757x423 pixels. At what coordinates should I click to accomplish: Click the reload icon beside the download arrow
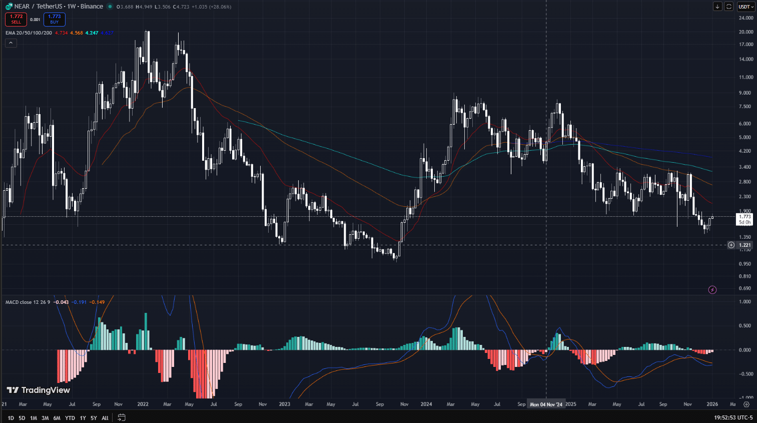[x=728, y=6]
